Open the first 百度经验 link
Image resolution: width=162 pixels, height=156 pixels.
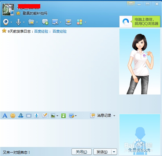[41, 31]
